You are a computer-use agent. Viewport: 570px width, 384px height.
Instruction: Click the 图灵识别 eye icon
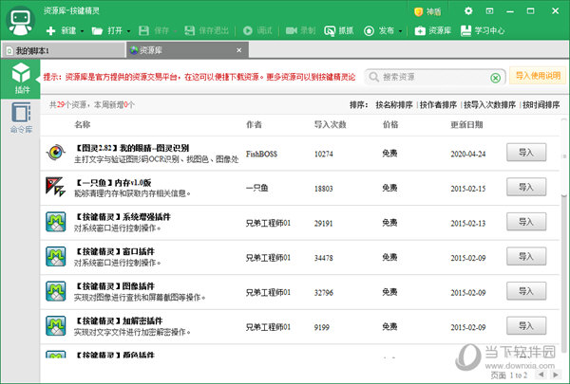[56, 153]
